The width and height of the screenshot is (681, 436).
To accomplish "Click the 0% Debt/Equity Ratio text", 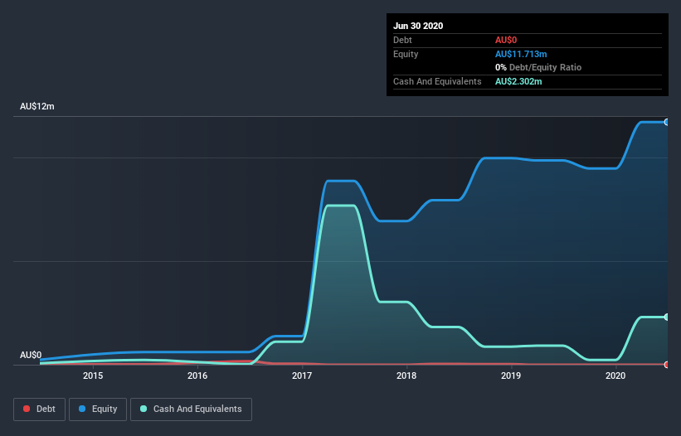I will pos(538,67).
